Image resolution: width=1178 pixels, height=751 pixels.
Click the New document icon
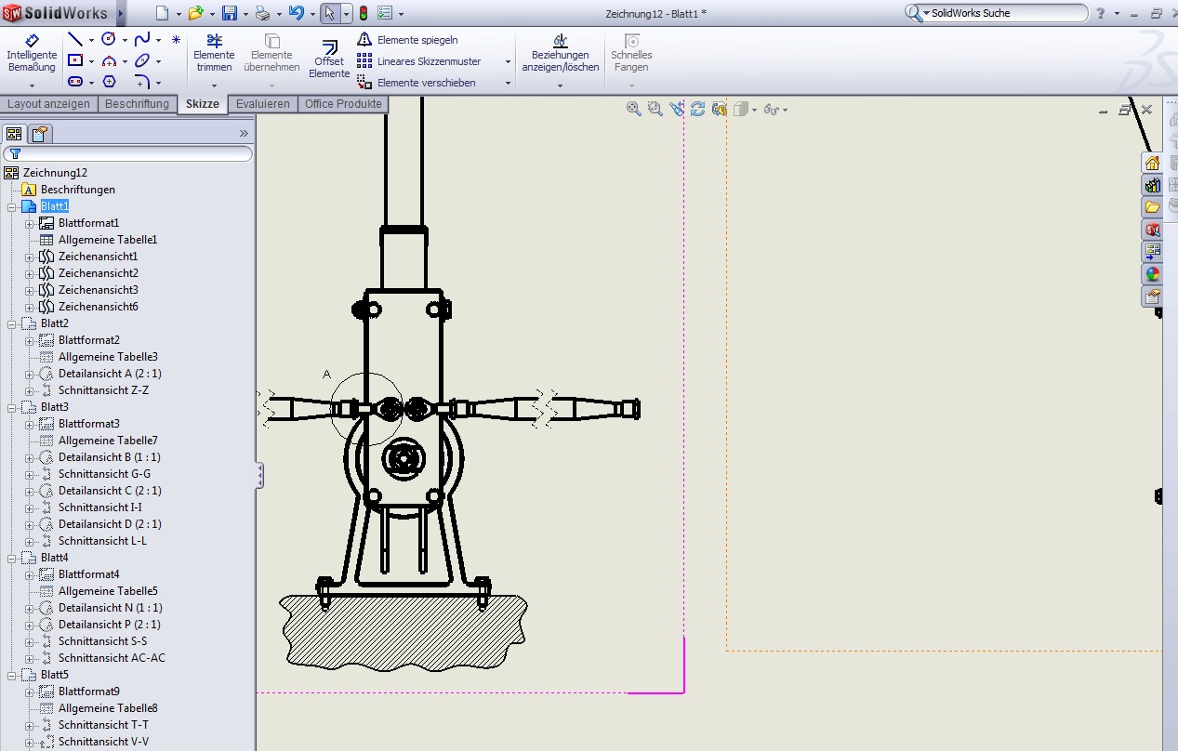pos(162,13)
